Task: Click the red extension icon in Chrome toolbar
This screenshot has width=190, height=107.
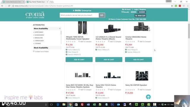Action: point(180,6)
